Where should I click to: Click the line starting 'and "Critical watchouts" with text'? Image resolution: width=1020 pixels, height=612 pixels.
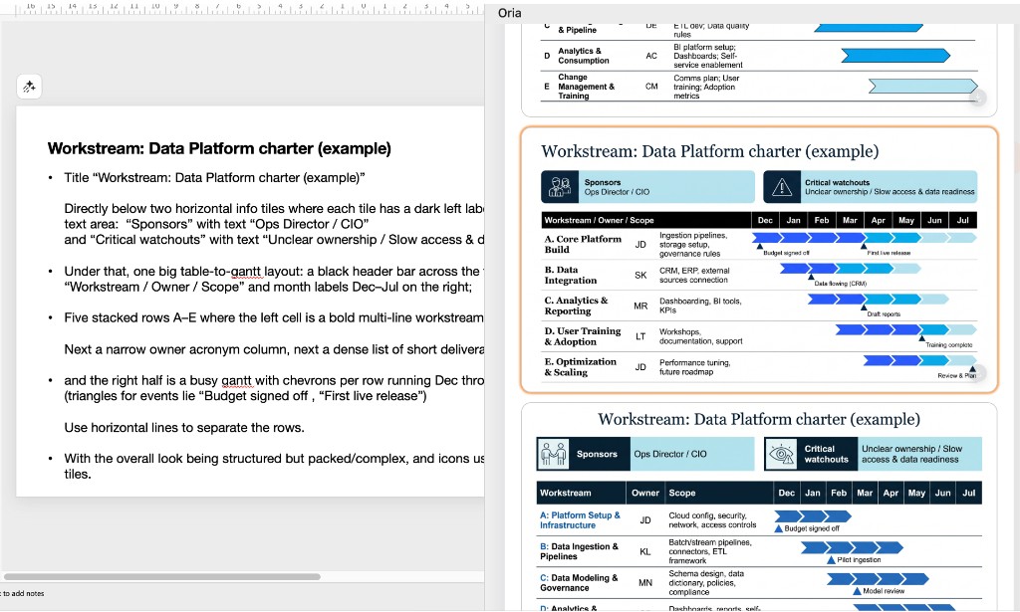click(274, 240)
